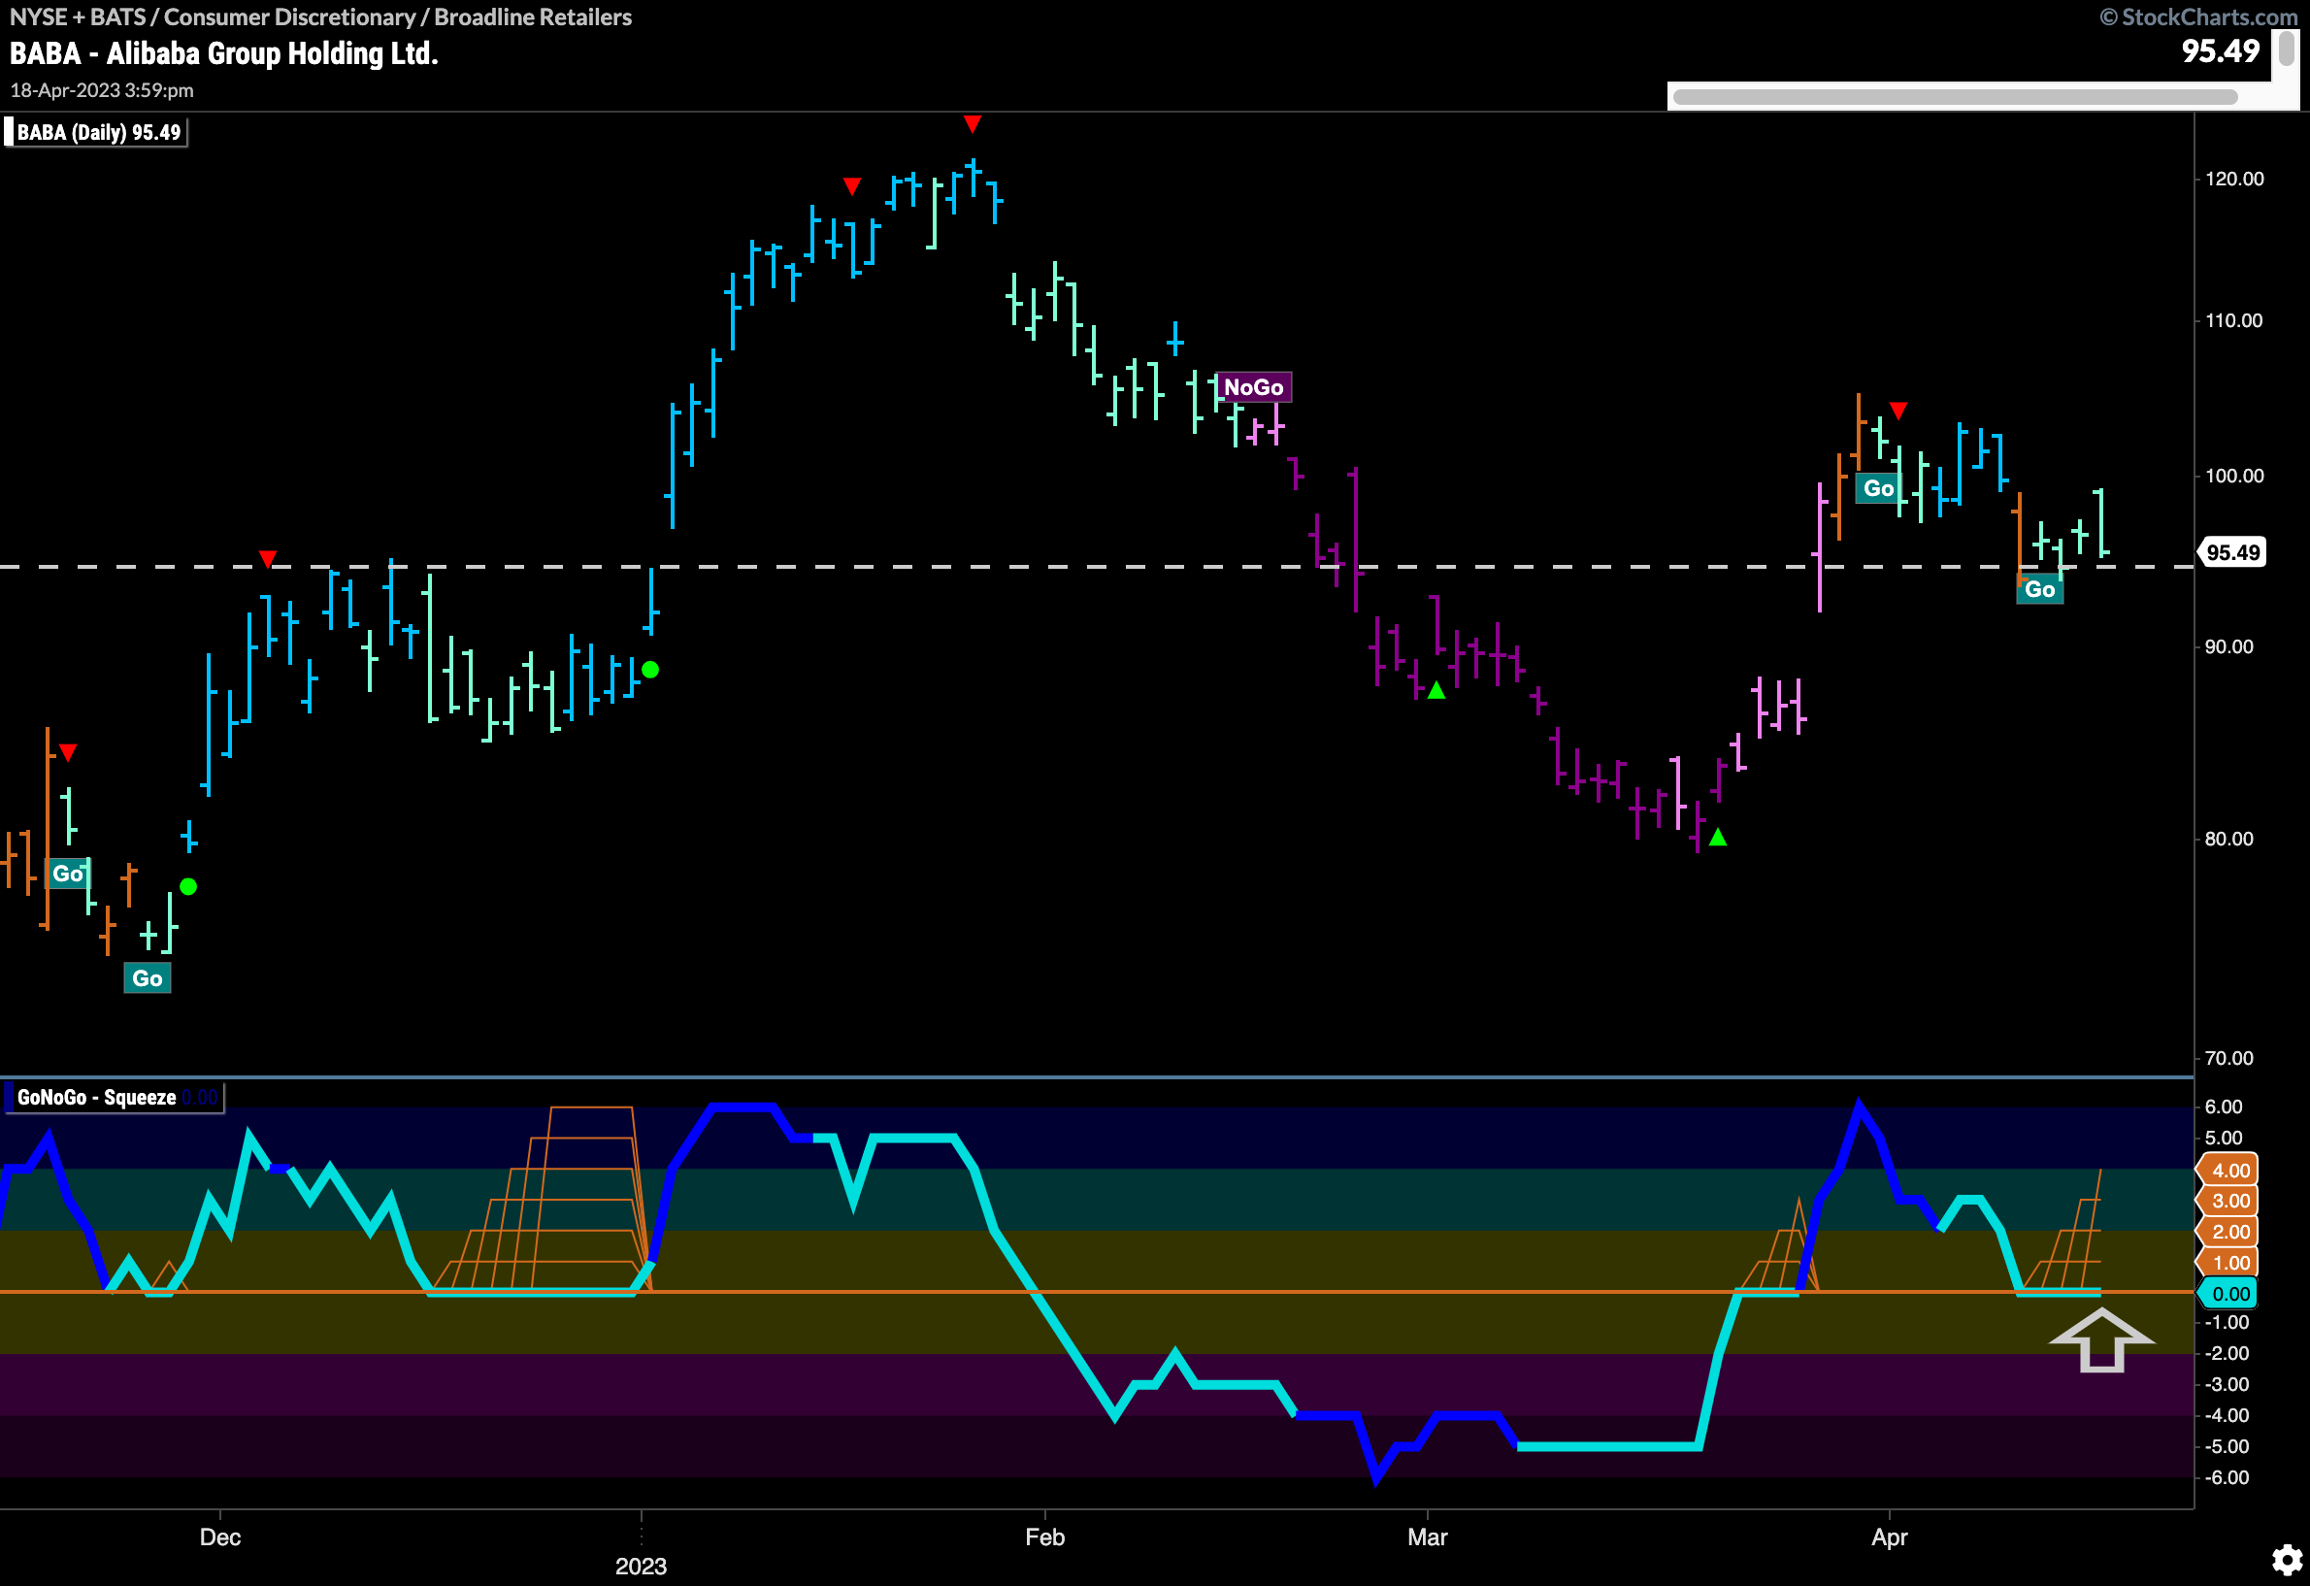Click the 18-Apr-2023 3:59:pm timestamp
The height and width of the screenshot is (1586, 2310).
101,90
